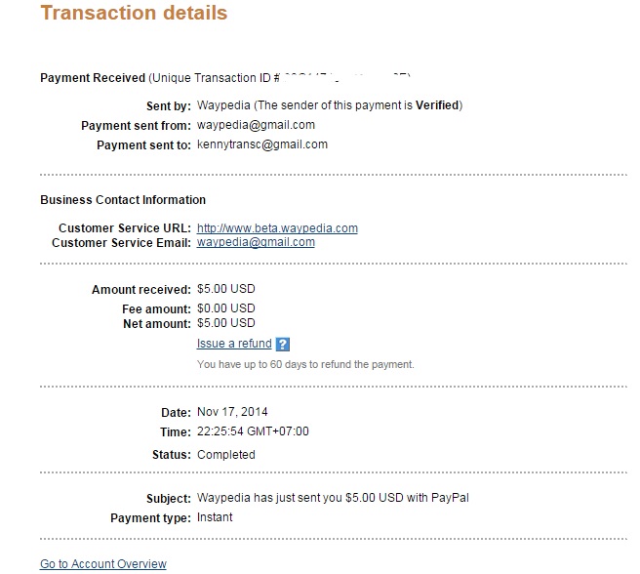Screen dimensions: 640x574
Task: Click the Amount received value
Action: pyautogui.click(x=226, y=290)
